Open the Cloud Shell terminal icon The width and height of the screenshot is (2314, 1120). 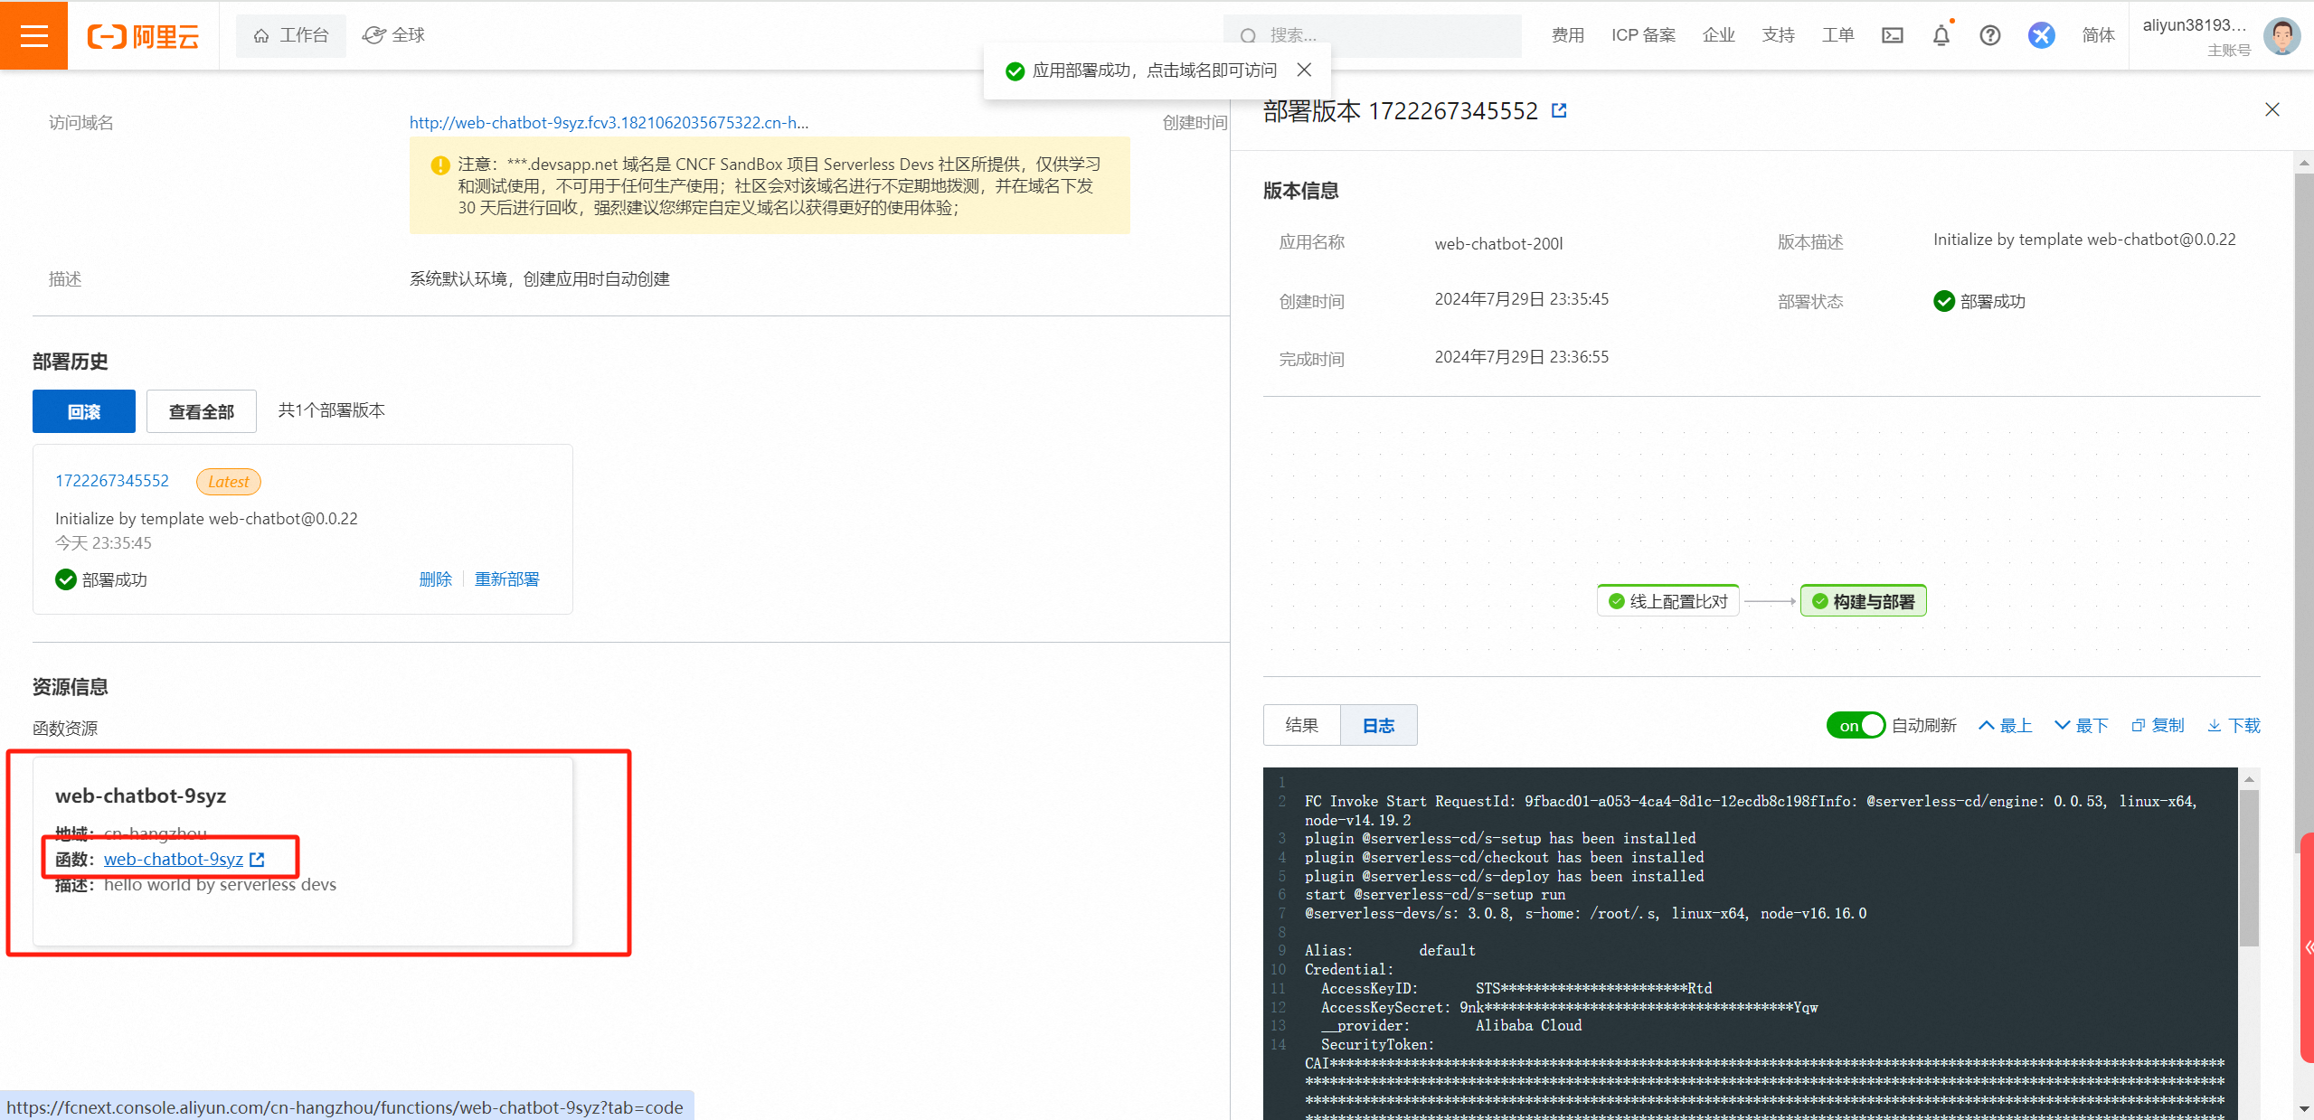pyautogui.click(x=1892, y=35)
